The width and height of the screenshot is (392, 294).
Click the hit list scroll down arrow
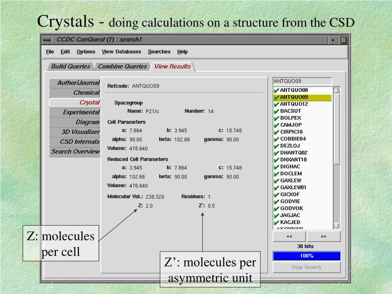(x=337, y=225)
